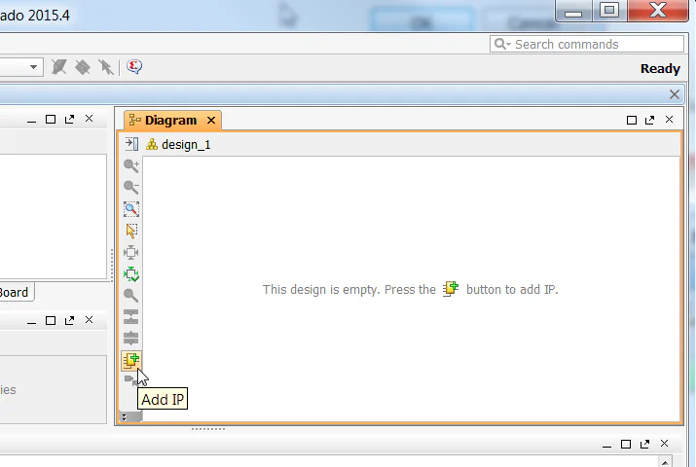
Task: Close the Vivado 2015.4 window
Action: (x=658, y=11)
